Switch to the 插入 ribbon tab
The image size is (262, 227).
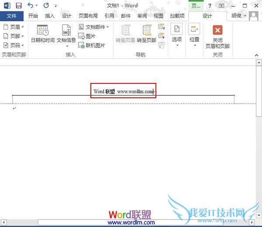click(x=50, y=16)
